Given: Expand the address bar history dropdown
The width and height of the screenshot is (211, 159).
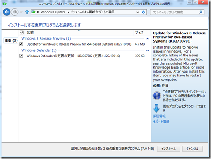Looking at the screenshot, I should click(x=137, y=12).
